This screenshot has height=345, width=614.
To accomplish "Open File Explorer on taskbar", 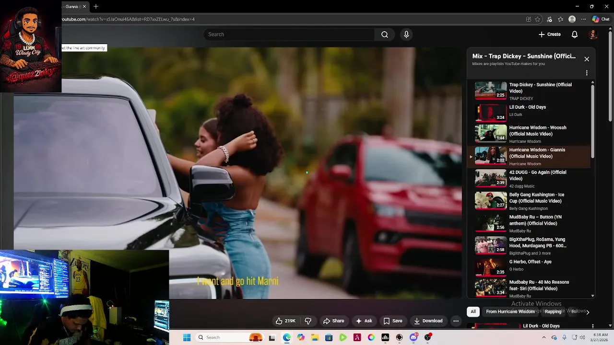I will coord(315,337).
